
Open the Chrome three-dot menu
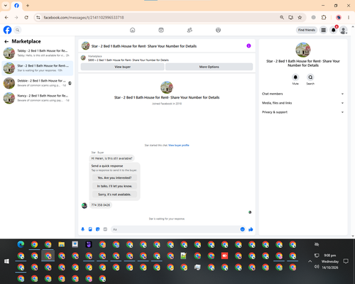(349, 18)
